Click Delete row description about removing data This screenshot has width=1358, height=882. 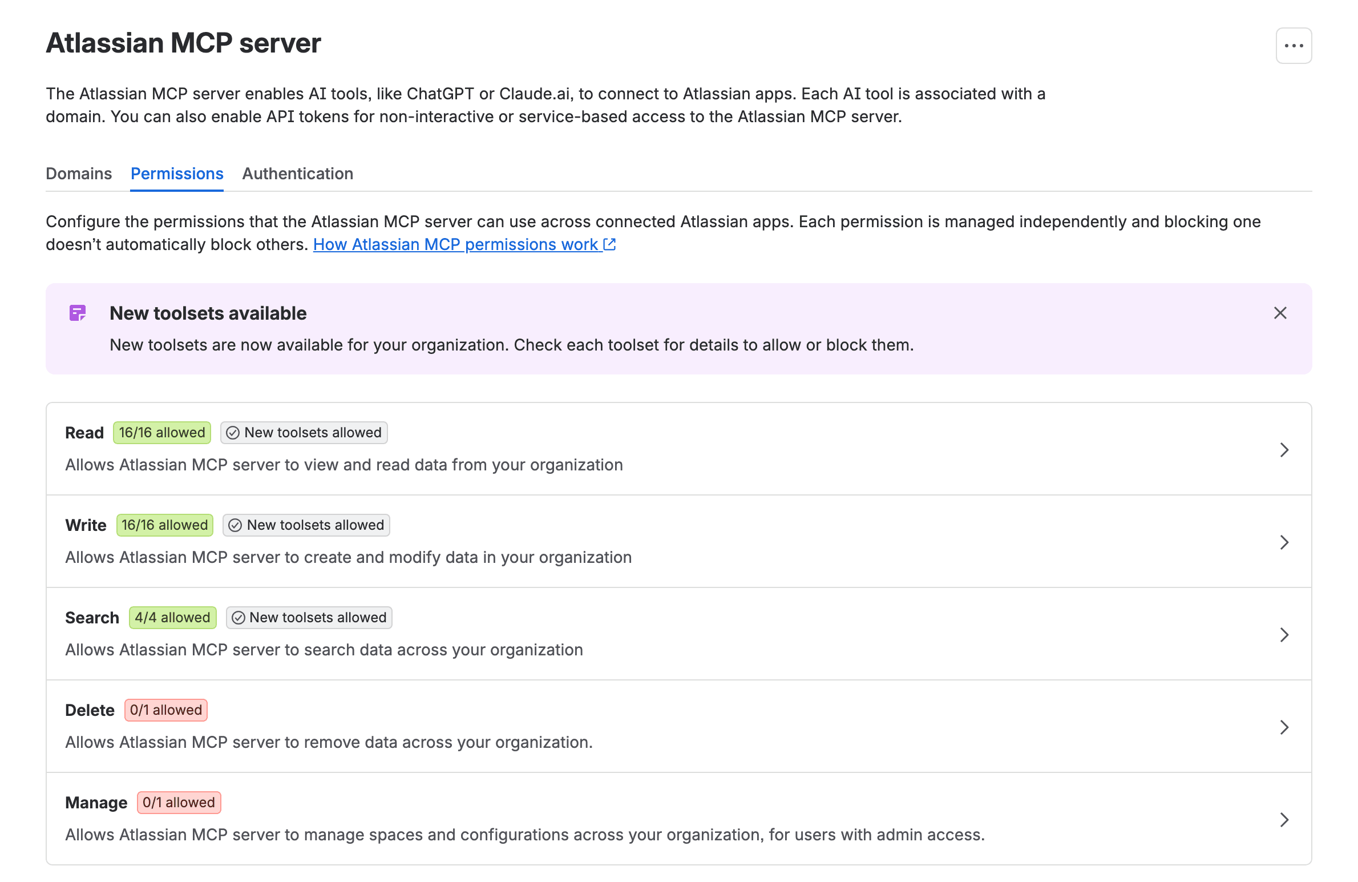[329, 742]
